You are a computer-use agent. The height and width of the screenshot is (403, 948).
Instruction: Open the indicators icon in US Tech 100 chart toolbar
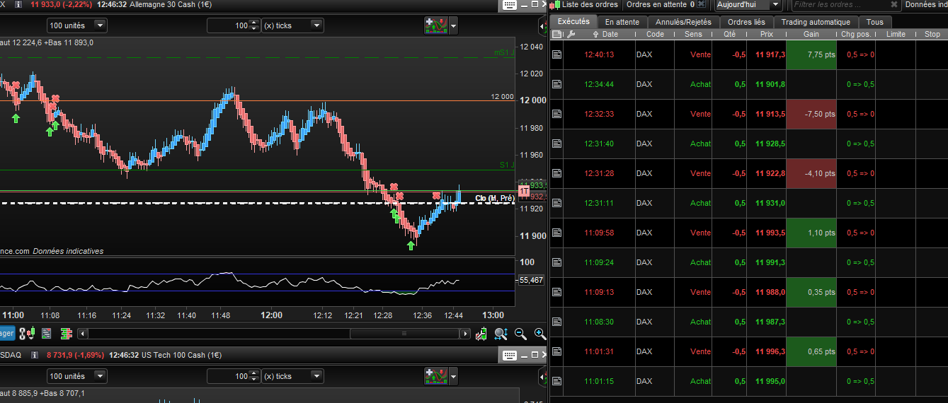[x=435, y=376]
